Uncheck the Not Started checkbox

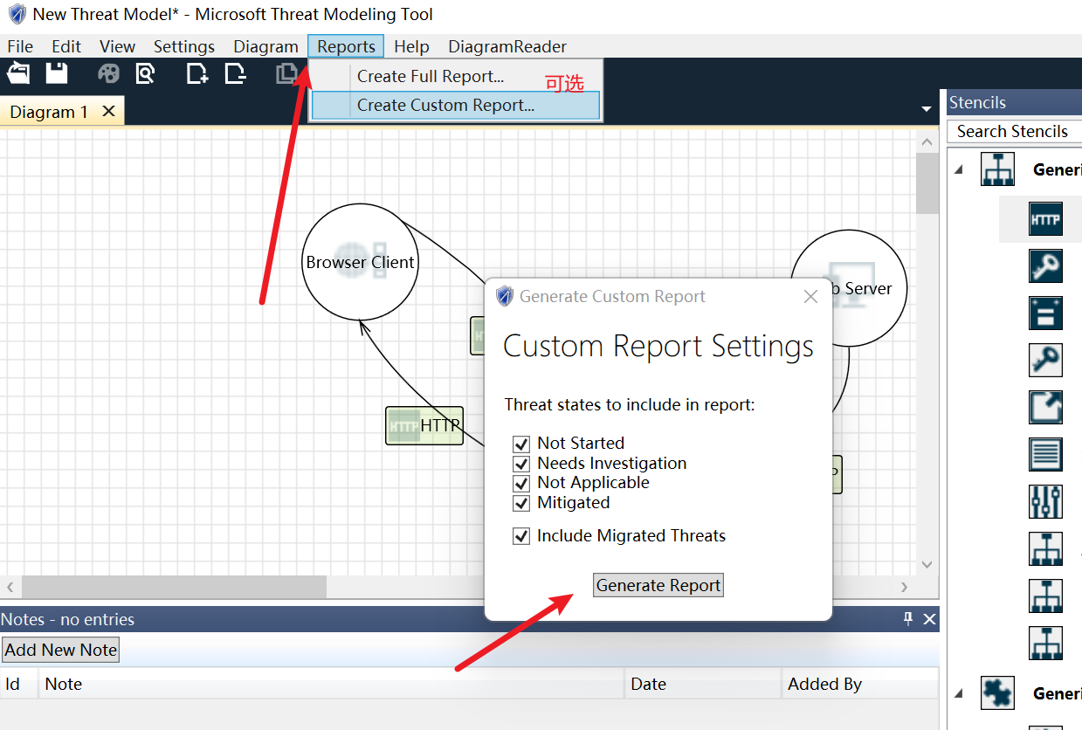tap(521, 444)
